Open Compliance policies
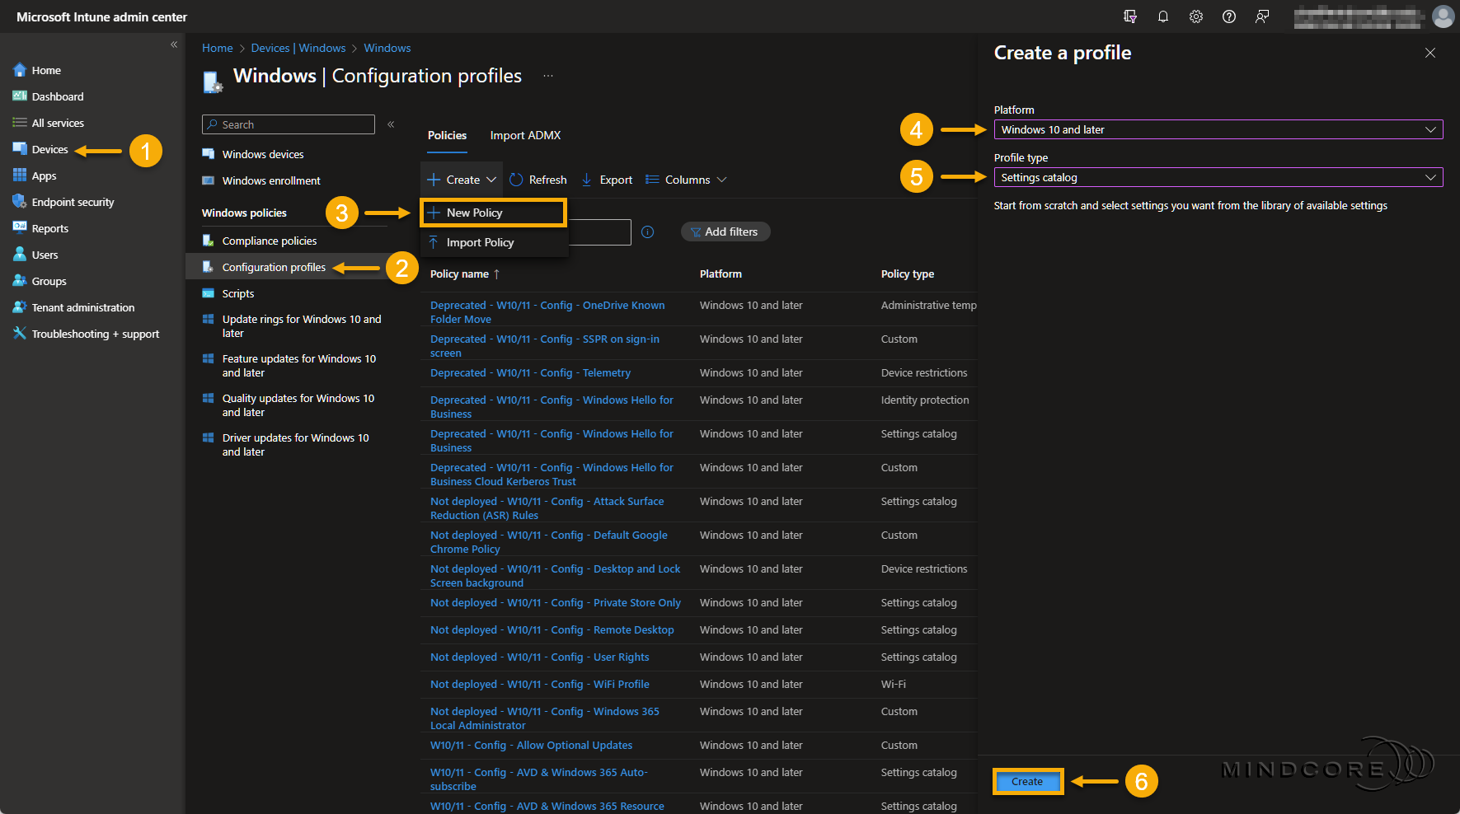Screen dimensions: 1460x814 [x=270, y=241]
